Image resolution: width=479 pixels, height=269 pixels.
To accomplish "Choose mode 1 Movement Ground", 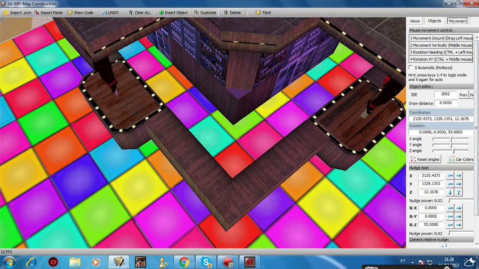I will 441,38.
